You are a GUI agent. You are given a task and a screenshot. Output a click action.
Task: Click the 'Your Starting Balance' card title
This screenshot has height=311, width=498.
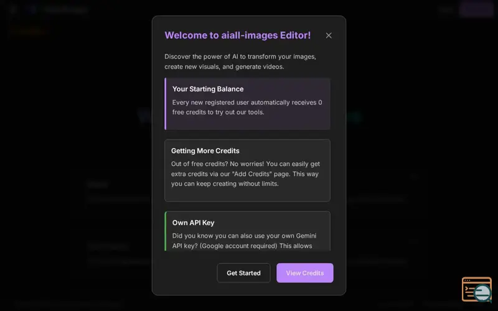click(x=208, y=89)
